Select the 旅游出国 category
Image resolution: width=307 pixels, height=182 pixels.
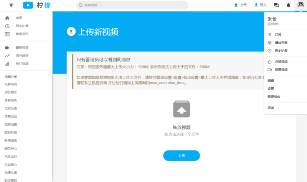click(11, 124)
